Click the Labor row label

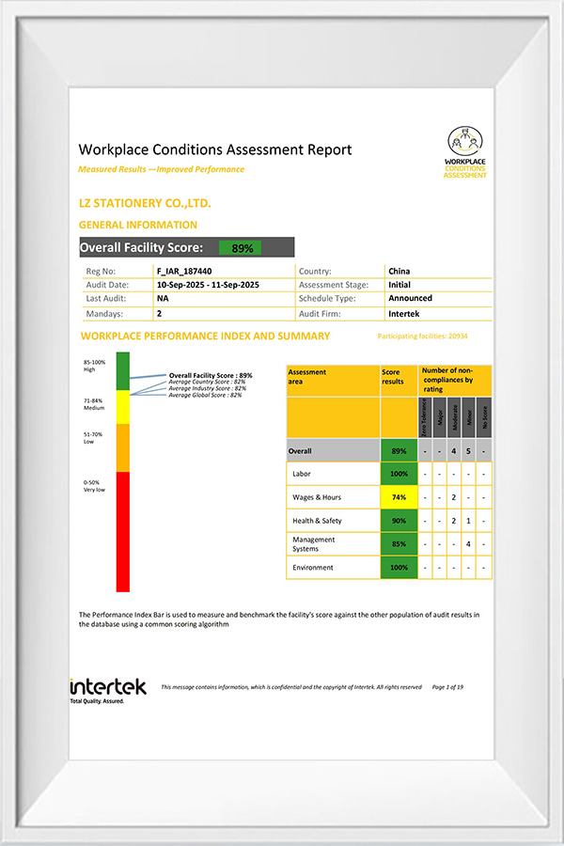tap(302, 474)
